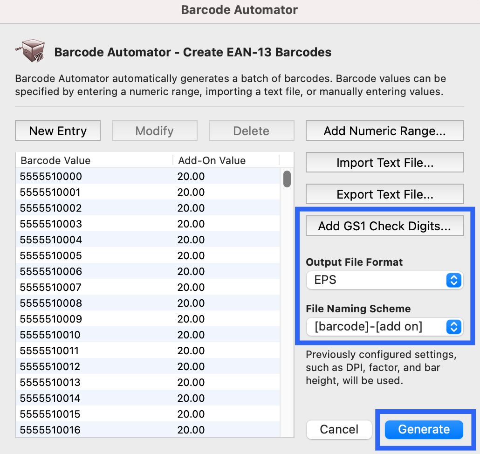The image size is (480, 454).
Task: Click Import Text File button
Action: point(385,162)
